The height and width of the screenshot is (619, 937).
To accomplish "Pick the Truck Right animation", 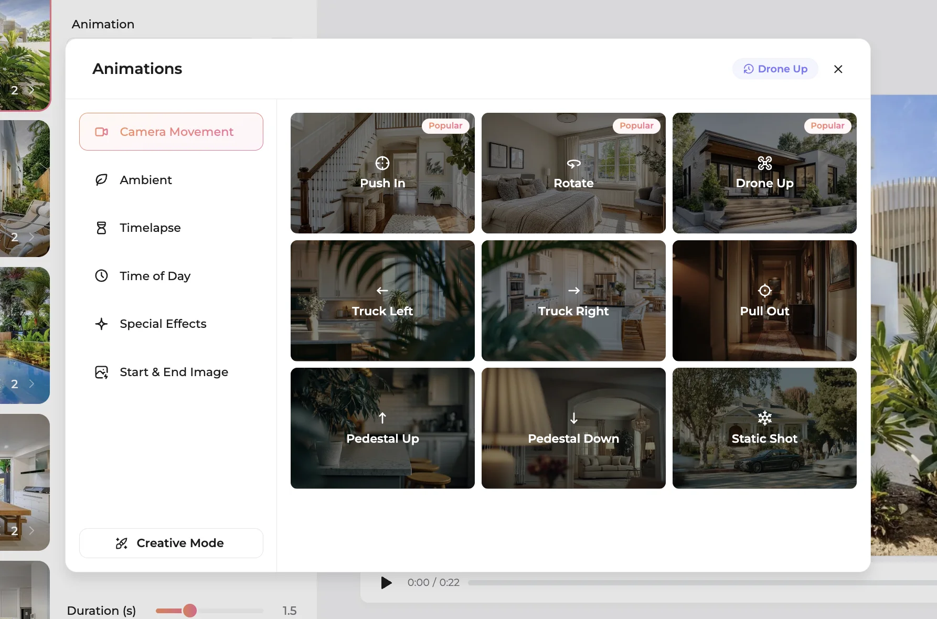I will tap(573, 301).
